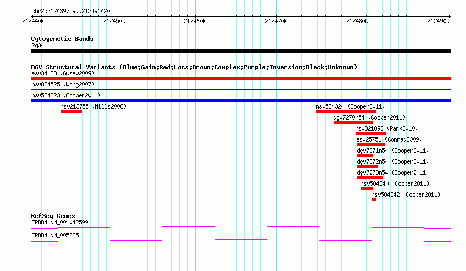Select the magenta ERBB4 NM_001042599 transcript line
This screenshot has width=466, height=271.
[x=241, y=227]
